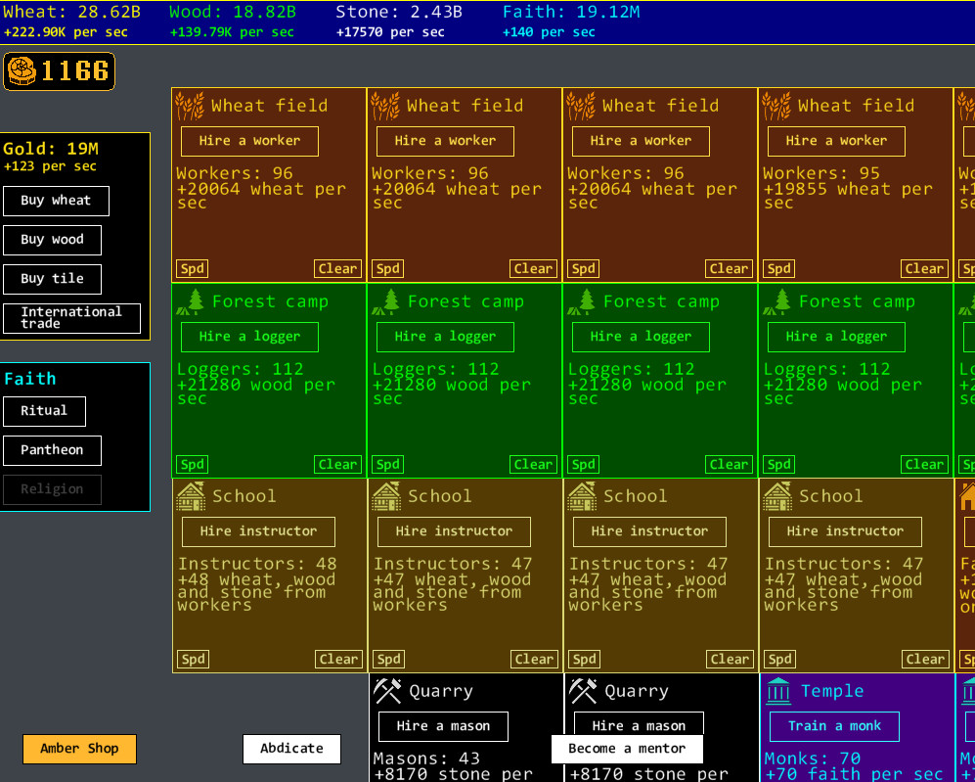Toggle Spd on the third School
Image resolution: width=975 pixels, height=782 pixels.
(583, 659)
